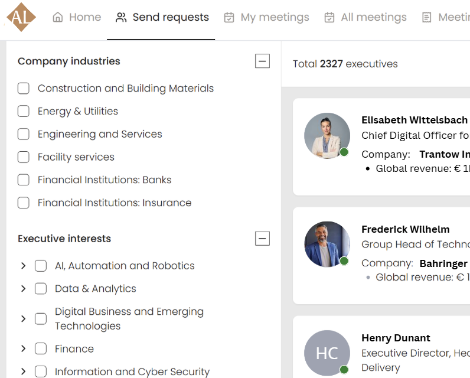Collapse the Company industries section
Screen dimensions: 470x378
(x=262, y=61)
